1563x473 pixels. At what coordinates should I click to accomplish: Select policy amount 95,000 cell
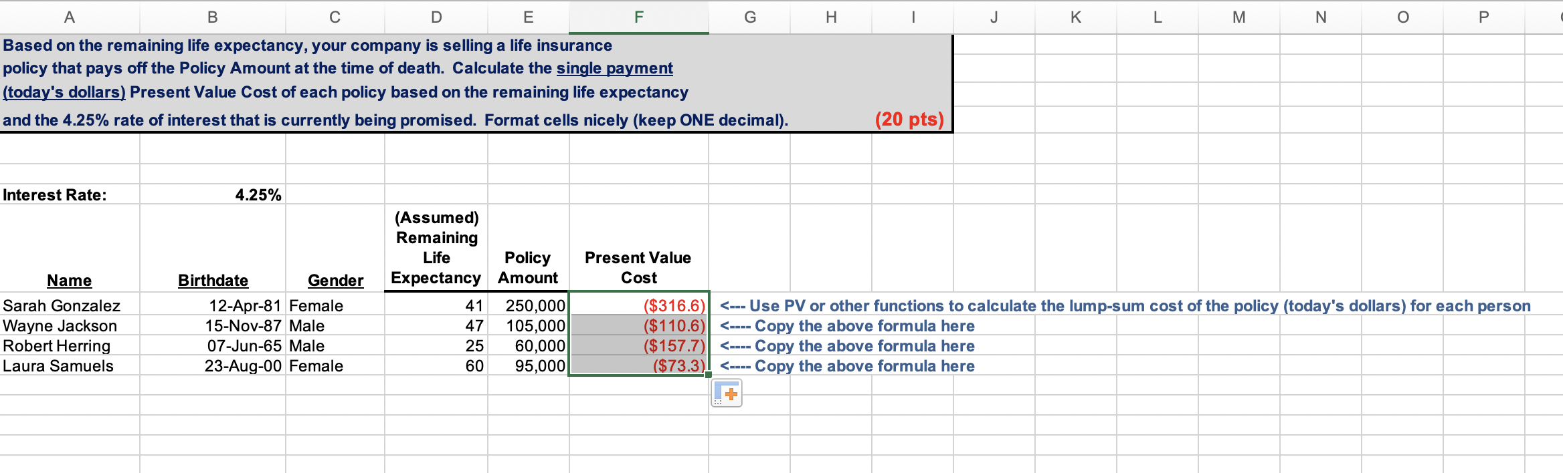[529, 365]
